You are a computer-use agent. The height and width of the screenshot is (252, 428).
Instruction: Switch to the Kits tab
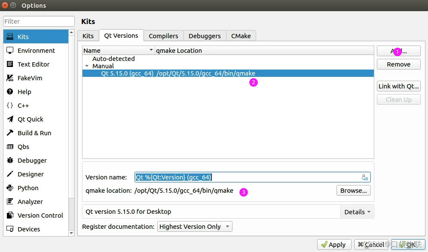(x=88, y=36)
